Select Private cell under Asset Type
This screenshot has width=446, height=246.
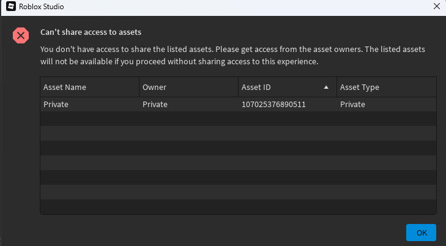(387, 105)
